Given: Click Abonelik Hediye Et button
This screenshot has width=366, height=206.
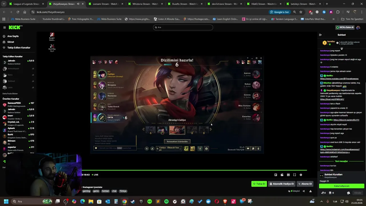Looking at the screenshot, I should pos(282,184).
